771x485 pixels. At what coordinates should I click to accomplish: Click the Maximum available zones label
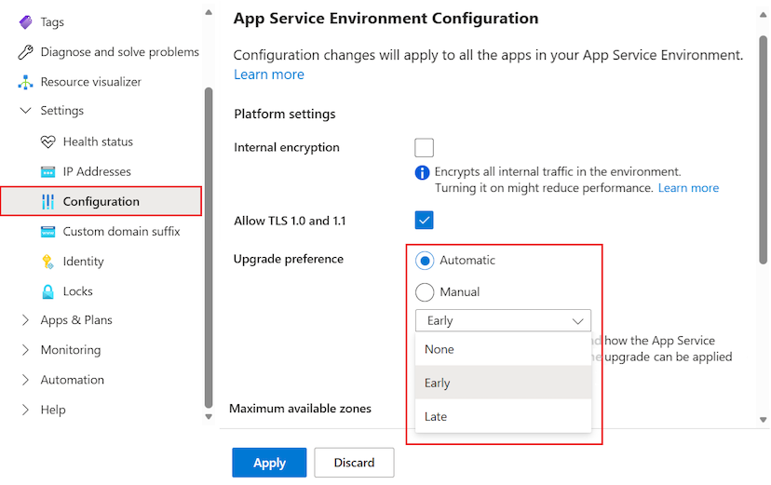301,409
